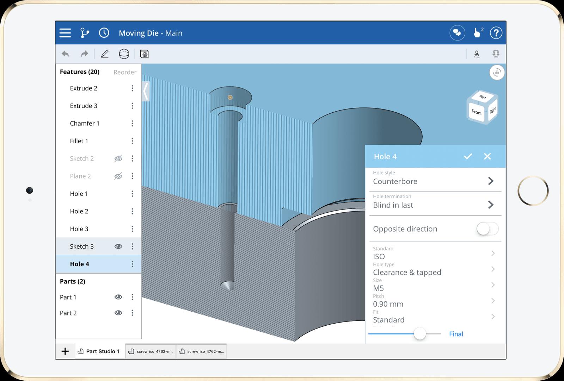This screenshot has height=381, width=564.
Task: Open the document history clock
Action: (x=104, y=33)
